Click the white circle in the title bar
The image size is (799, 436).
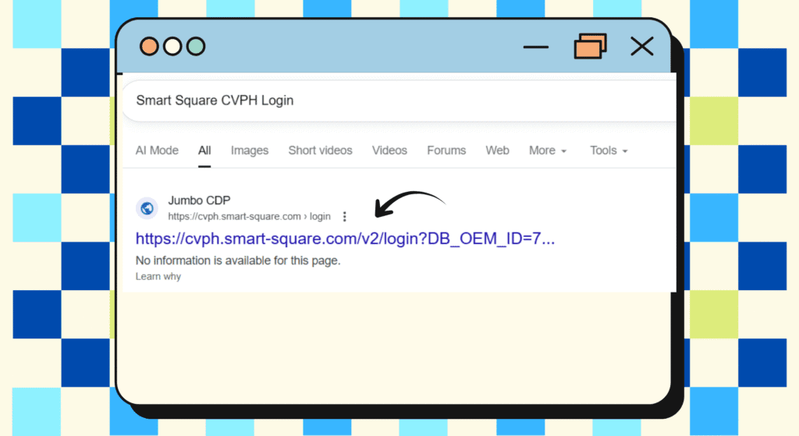172,46
